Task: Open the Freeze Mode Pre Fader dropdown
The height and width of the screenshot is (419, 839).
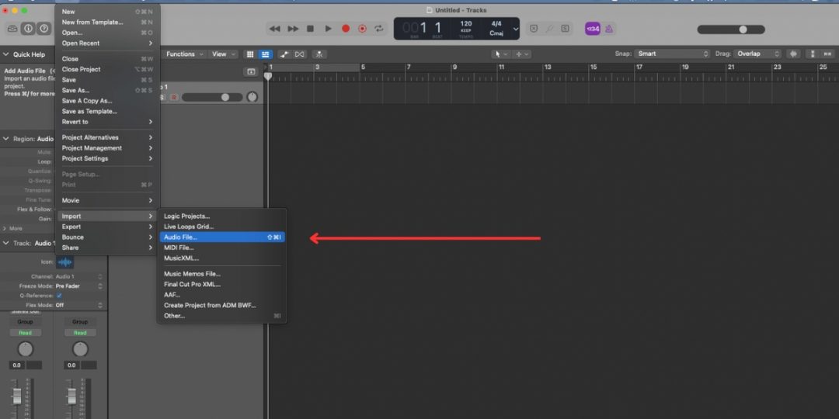Action: click(x=78, y=286)
